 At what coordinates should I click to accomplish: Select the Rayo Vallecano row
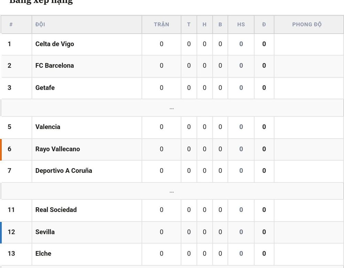click(x=172, y=149)
